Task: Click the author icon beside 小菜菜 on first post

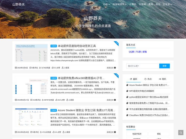Action: tap(63, 68)
